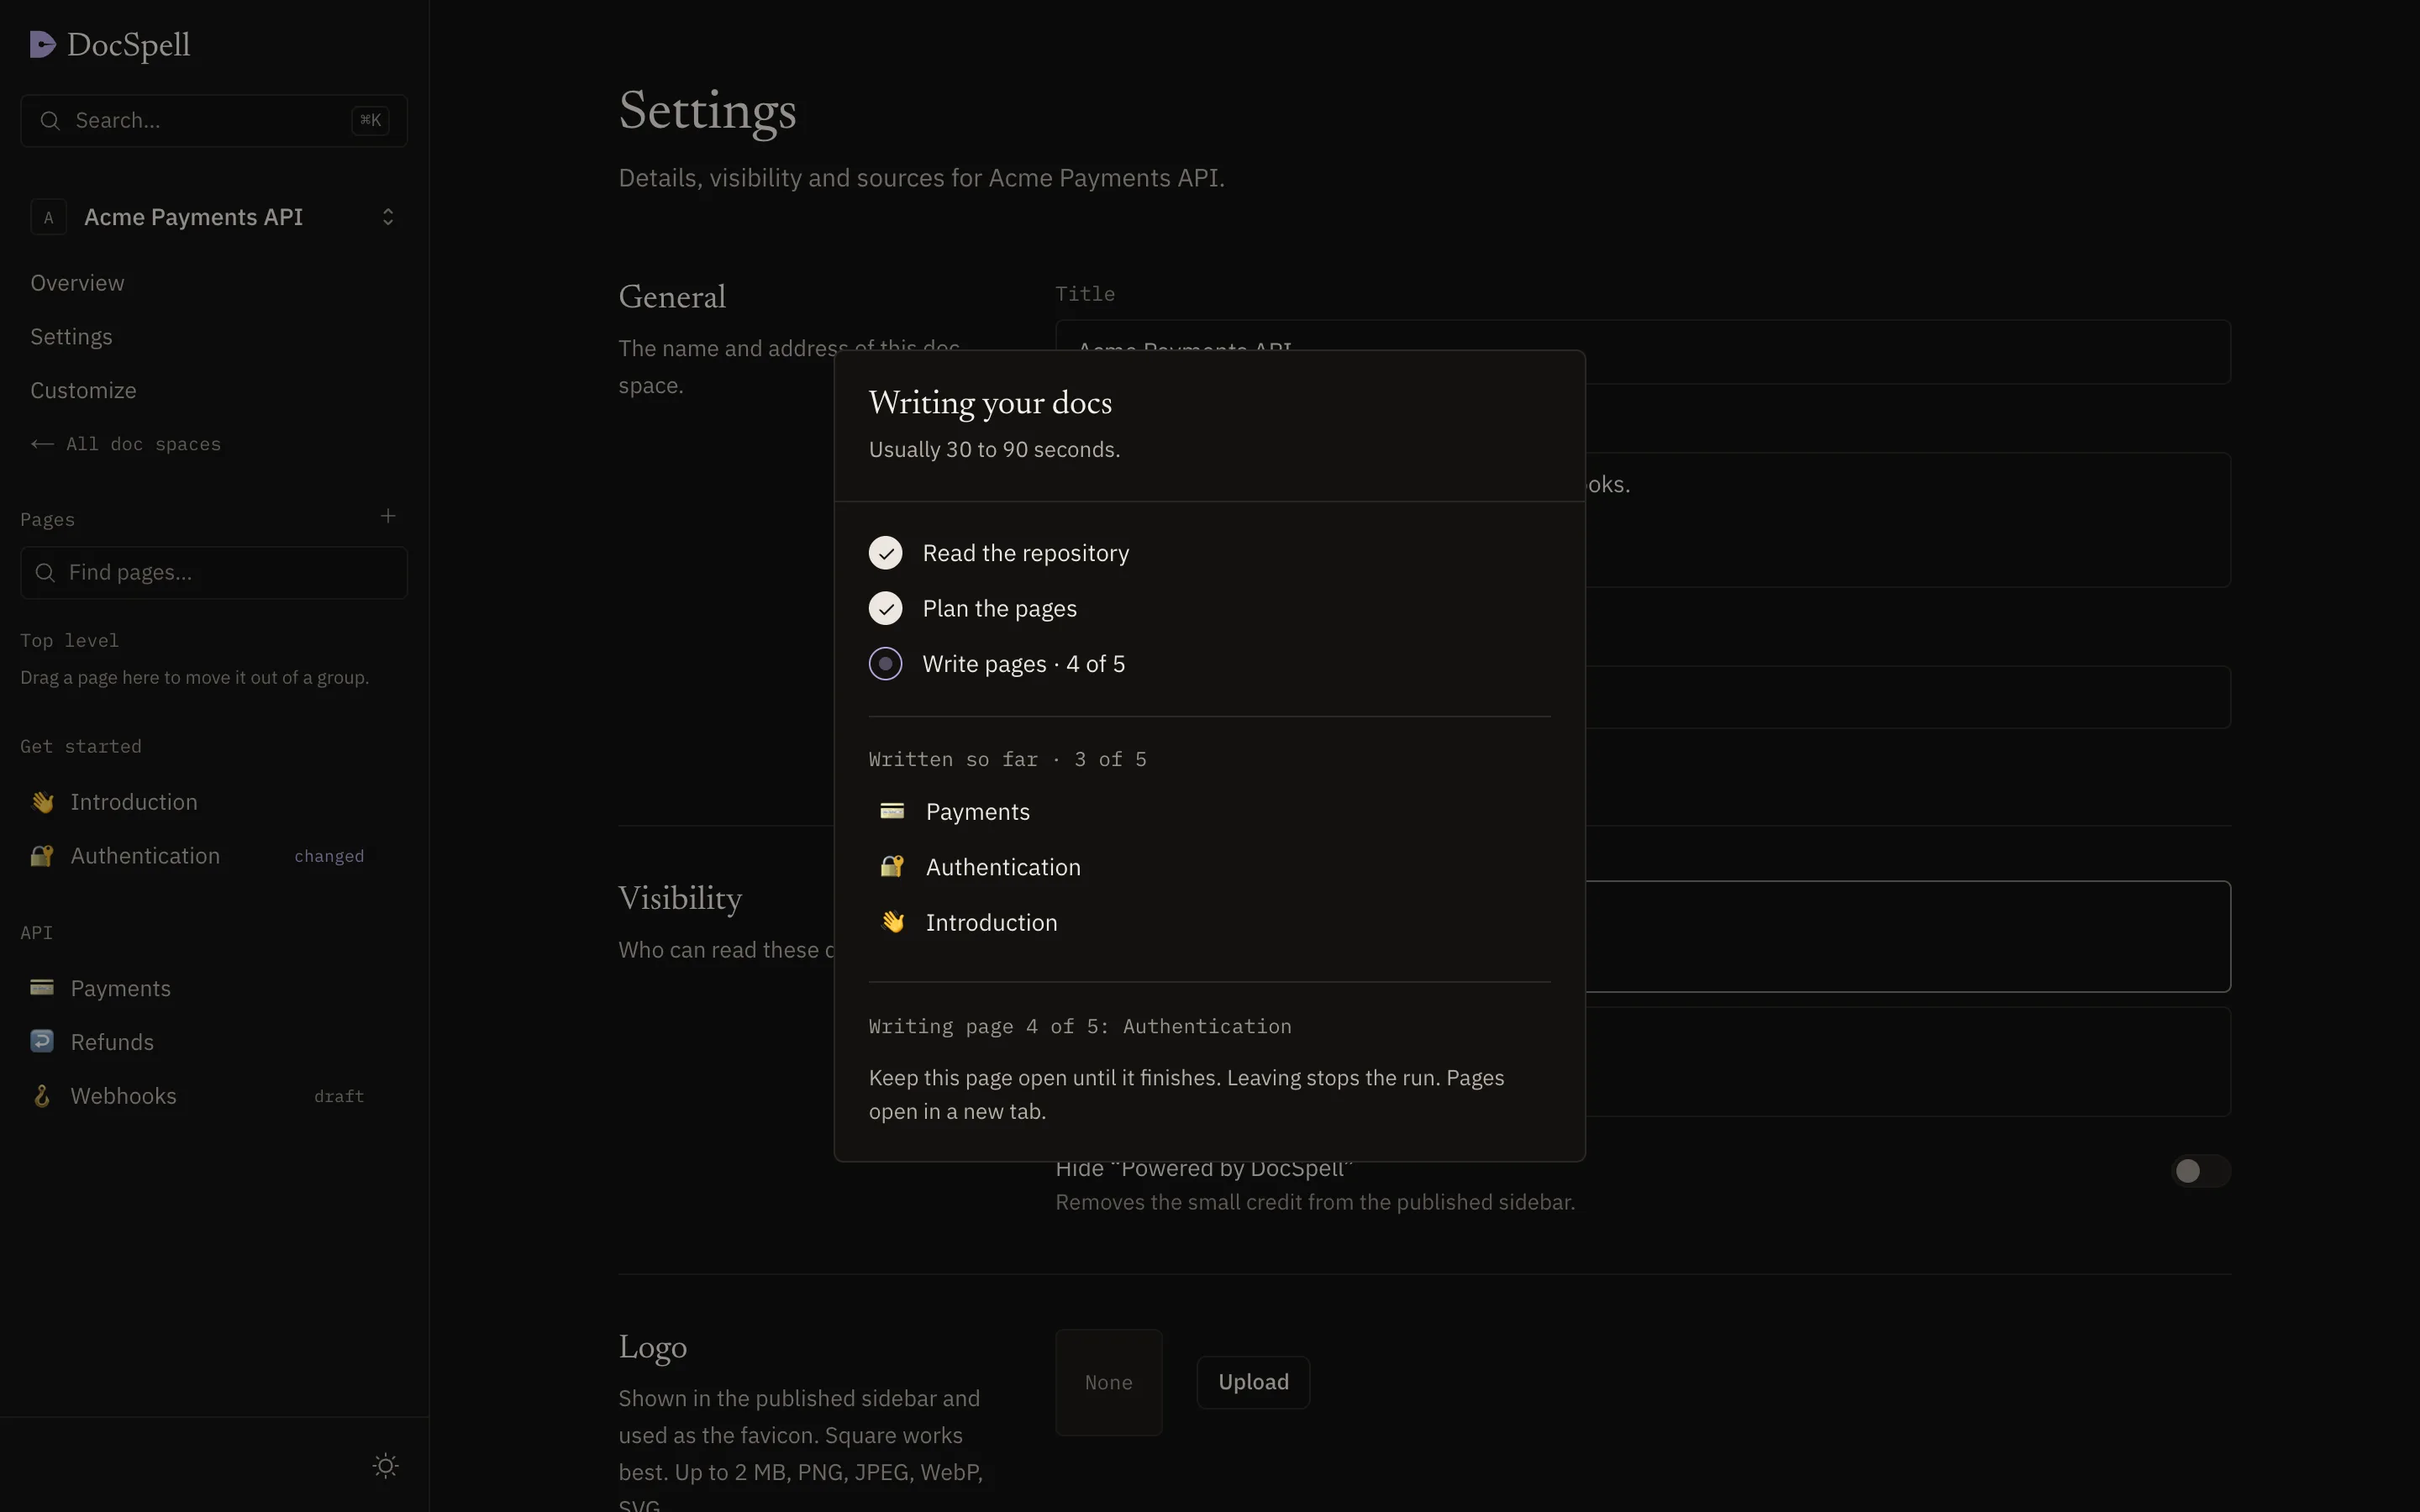Viewport: 2420px width, 1512px height.
Task: Click the Find pages magnifier icon
Action: tap(45, 573)
